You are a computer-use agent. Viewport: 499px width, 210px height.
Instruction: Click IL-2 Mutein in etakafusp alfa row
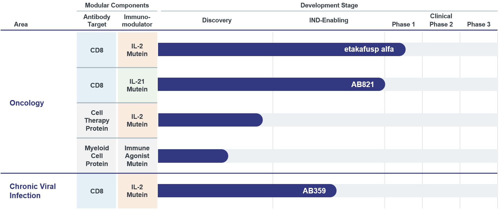137,50
